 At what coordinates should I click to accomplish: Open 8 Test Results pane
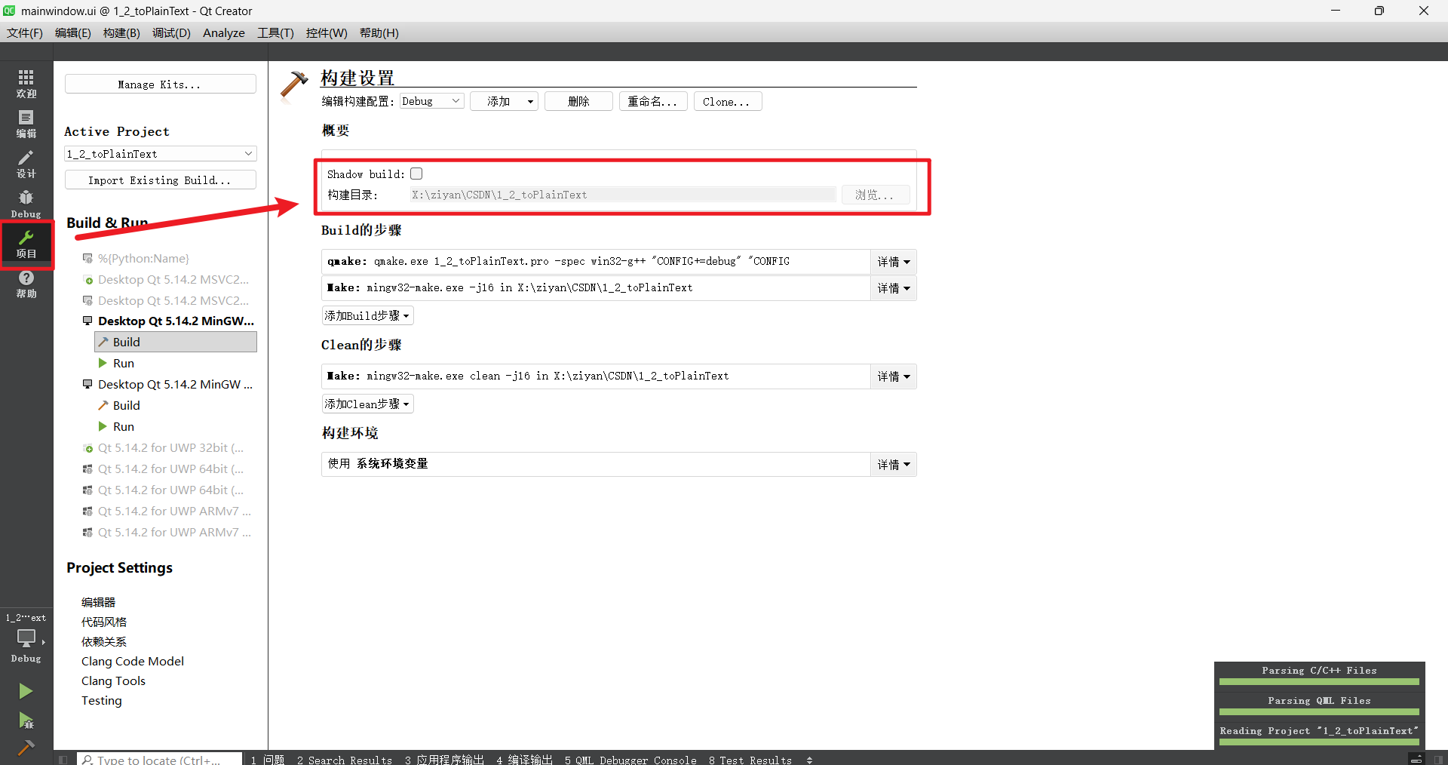[x=750, y=760]
